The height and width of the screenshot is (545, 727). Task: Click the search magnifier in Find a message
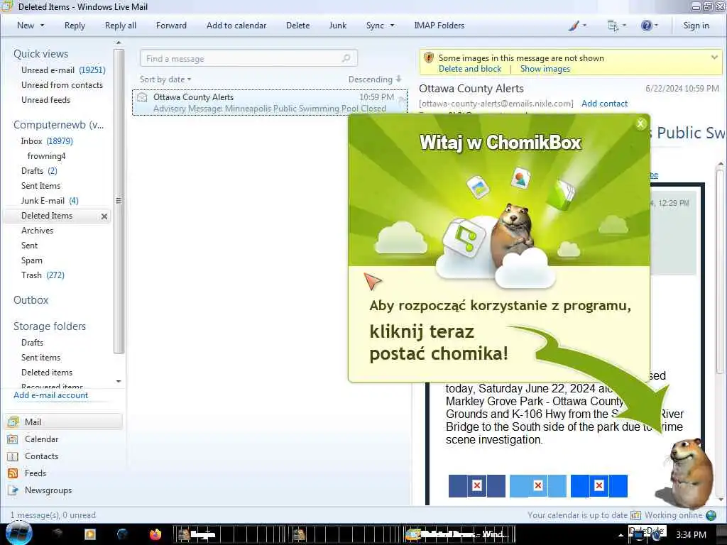pos(346,58)
